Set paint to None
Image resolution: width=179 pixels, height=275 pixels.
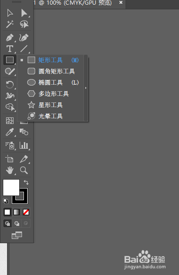(26, 212)
